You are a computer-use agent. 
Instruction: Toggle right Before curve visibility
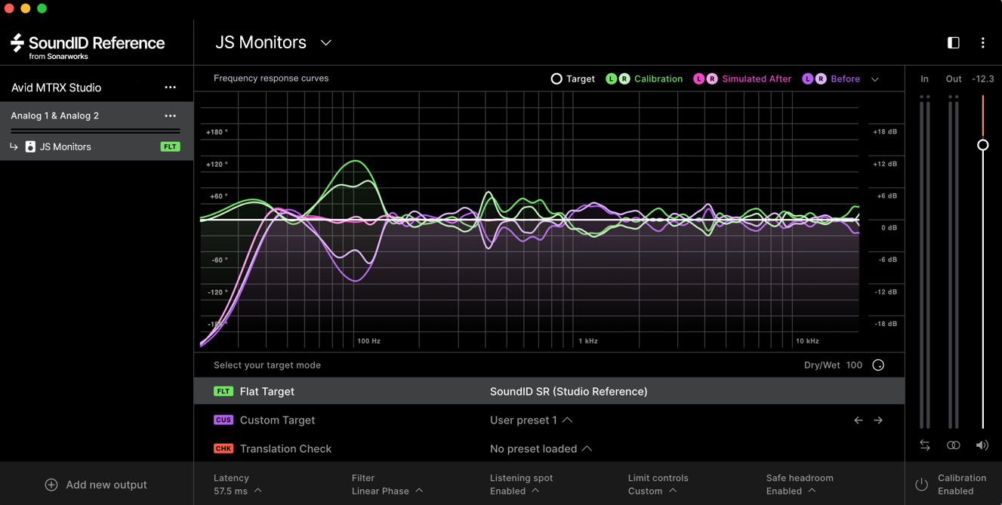(x=820, y=79)
